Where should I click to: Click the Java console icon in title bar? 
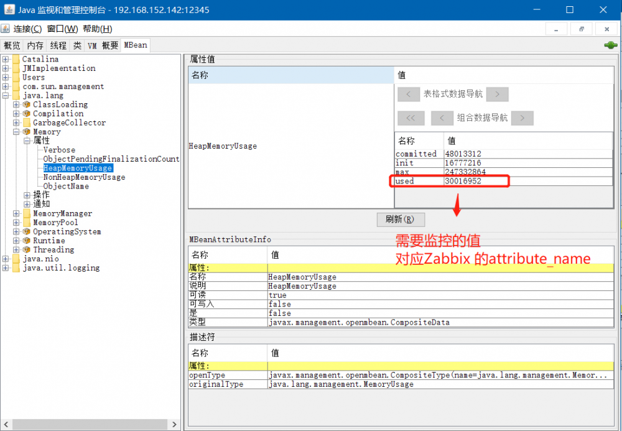[x=9, y=9]
